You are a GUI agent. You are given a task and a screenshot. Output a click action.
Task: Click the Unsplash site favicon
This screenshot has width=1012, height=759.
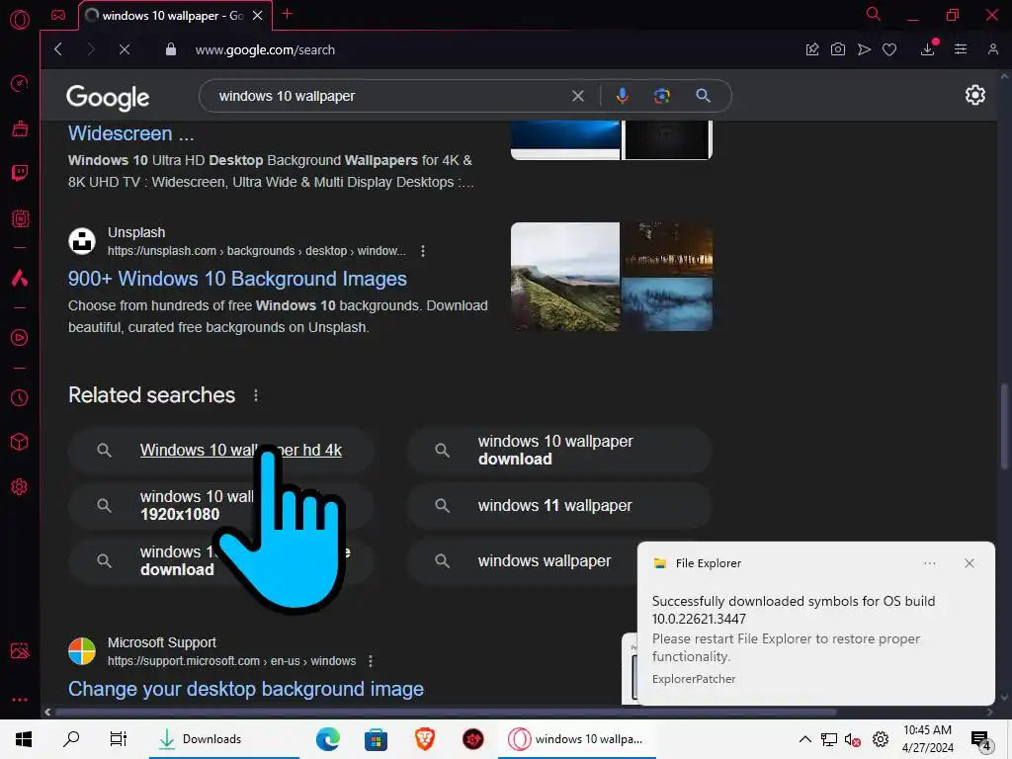click(82, 241)
